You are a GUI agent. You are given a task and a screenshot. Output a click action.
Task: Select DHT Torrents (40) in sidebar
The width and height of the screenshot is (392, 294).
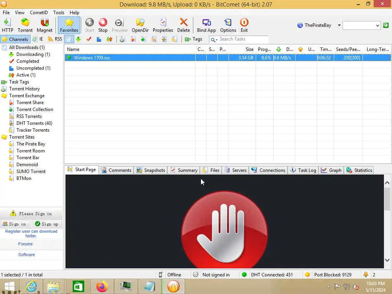(x=34, y=123)
